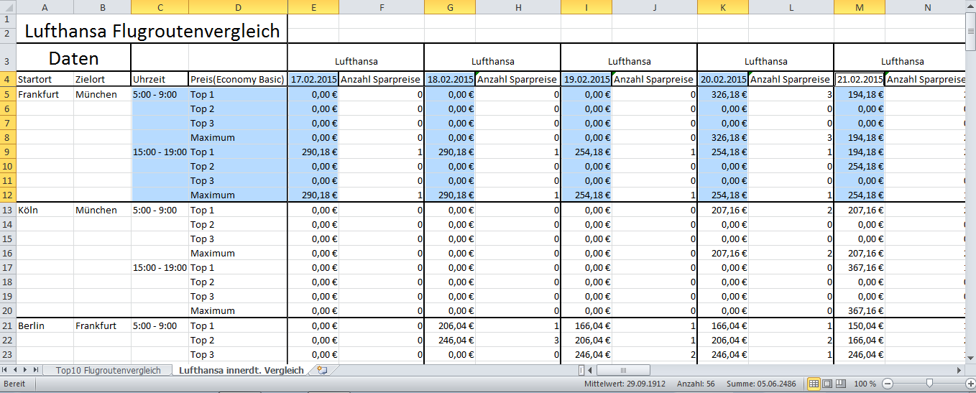
Task: Switch to Normal view in status bar
Action: pyautogui.click(x=814, y=384)
